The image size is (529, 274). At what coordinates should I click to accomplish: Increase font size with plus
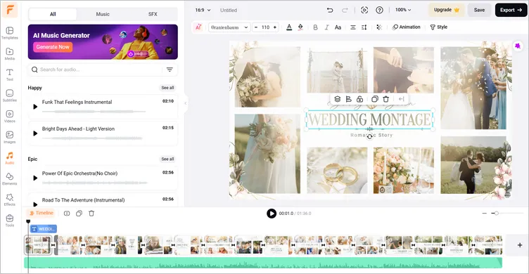pyautogui.click(x=275, y=27)
